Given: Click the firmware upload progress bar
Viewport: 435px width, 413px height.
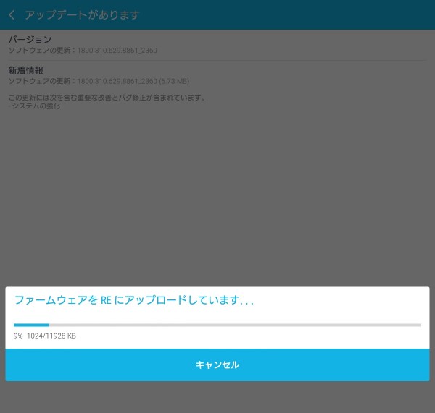Looking at the screenshot, I should click(217, 325).
